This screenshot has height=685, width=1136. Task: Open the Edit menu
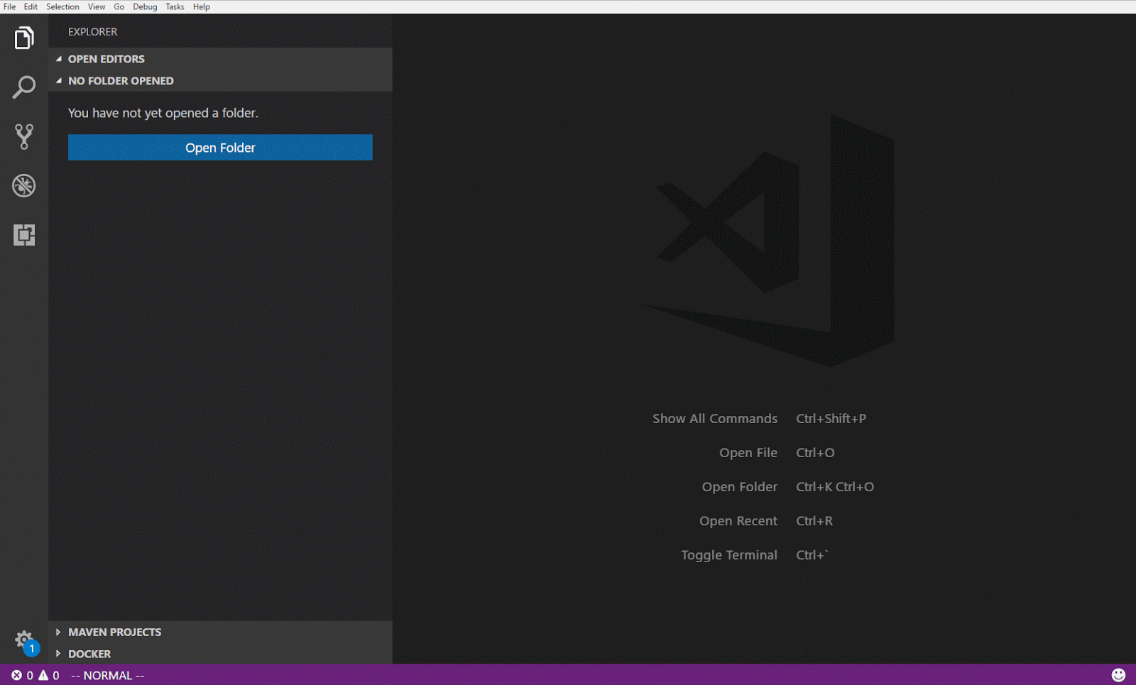(x=31, y=6)
